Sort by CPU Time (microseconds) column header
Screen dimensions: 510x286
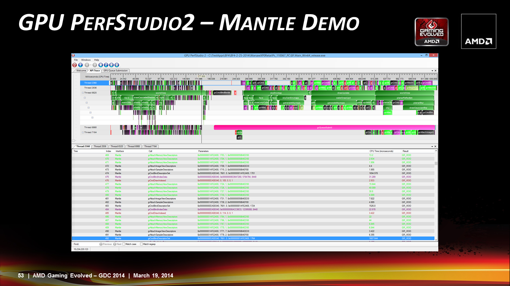point(381,151)
